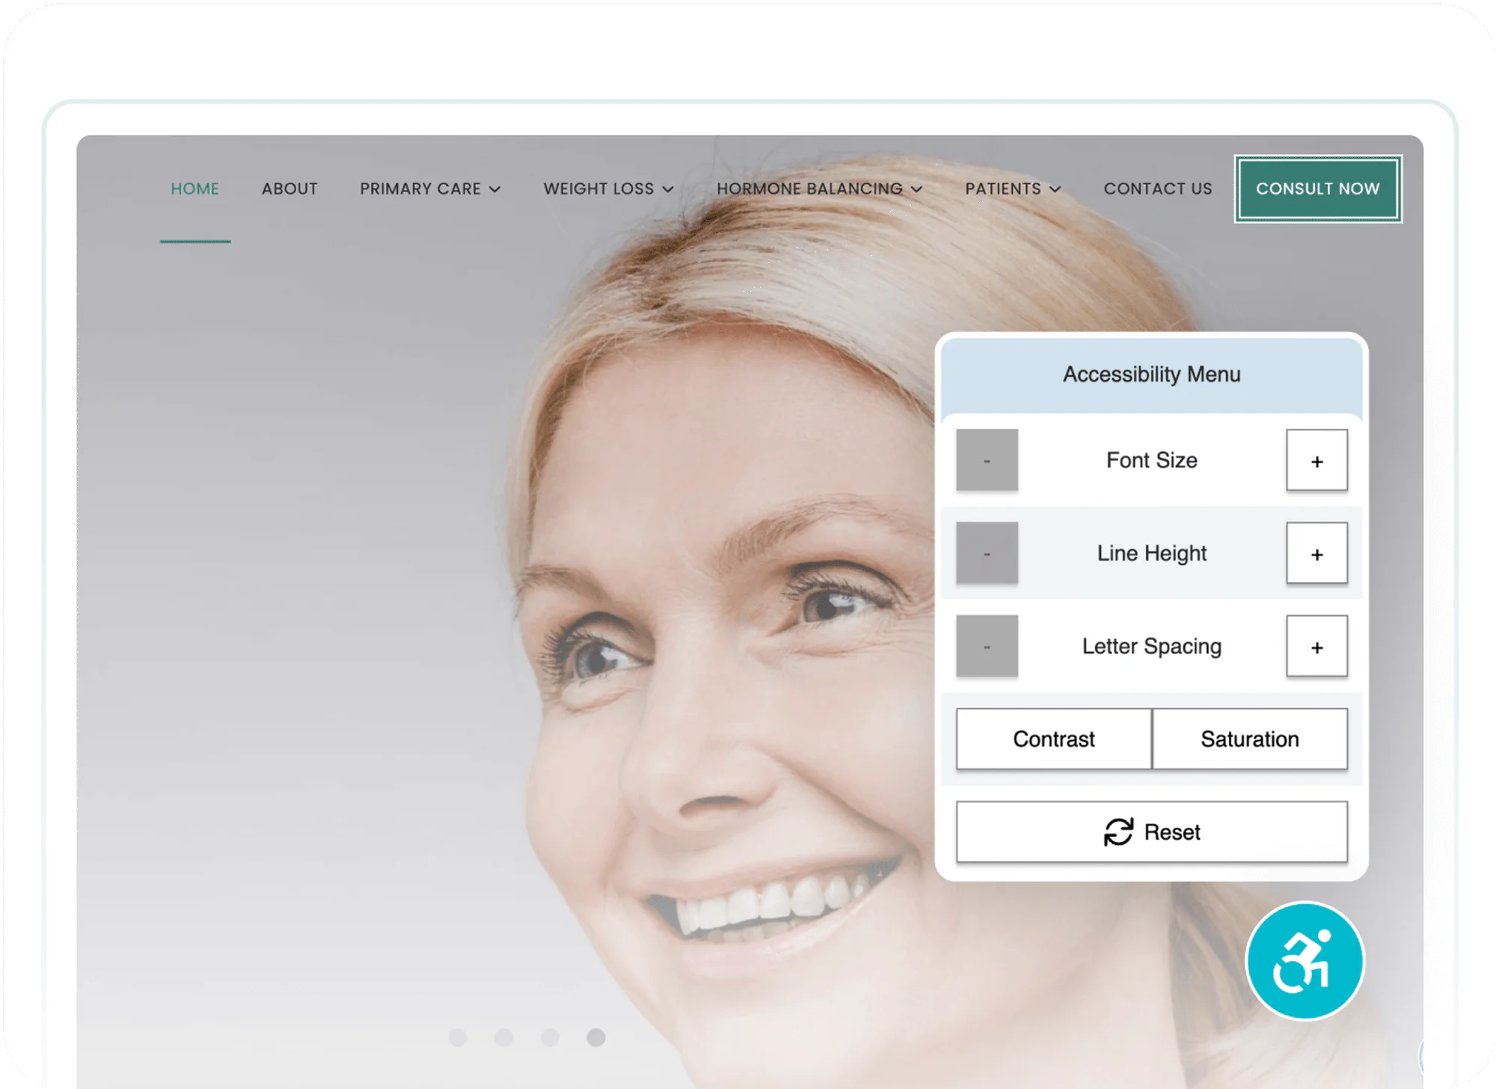This screenshot has height=1089, width=1496.
Task: Click the Consult Now button
Action: click(1316, 189)
